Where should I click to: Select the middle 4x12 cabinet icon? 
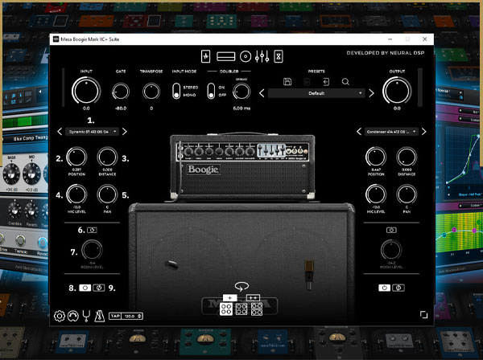[x=242, y=309]
